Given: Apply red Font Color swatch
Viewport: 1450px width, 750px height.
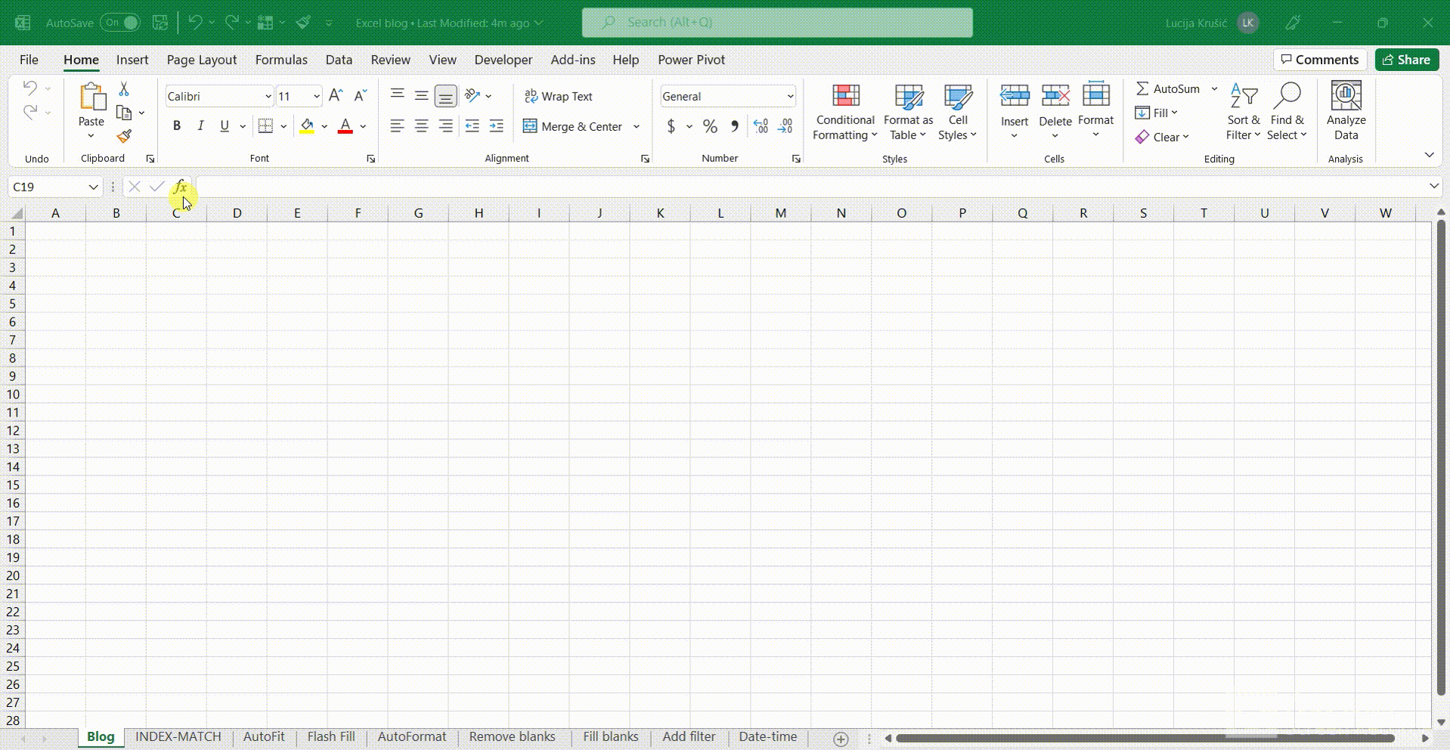Looking at the screenshot, I should [345, 126].
